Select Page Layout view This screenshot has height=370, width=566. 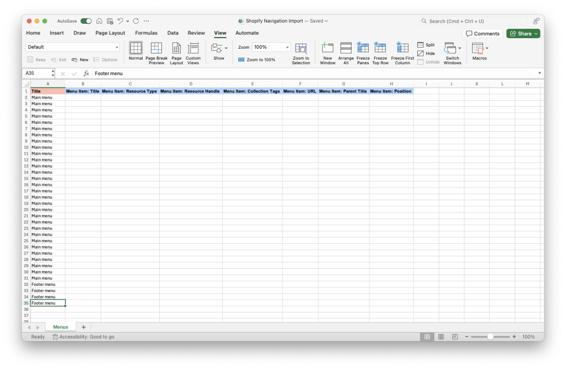[x=176, y=52]
